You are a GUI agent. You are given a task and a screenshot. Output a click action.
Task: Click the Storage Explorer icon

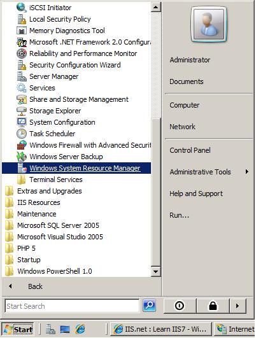pos(22,111)
